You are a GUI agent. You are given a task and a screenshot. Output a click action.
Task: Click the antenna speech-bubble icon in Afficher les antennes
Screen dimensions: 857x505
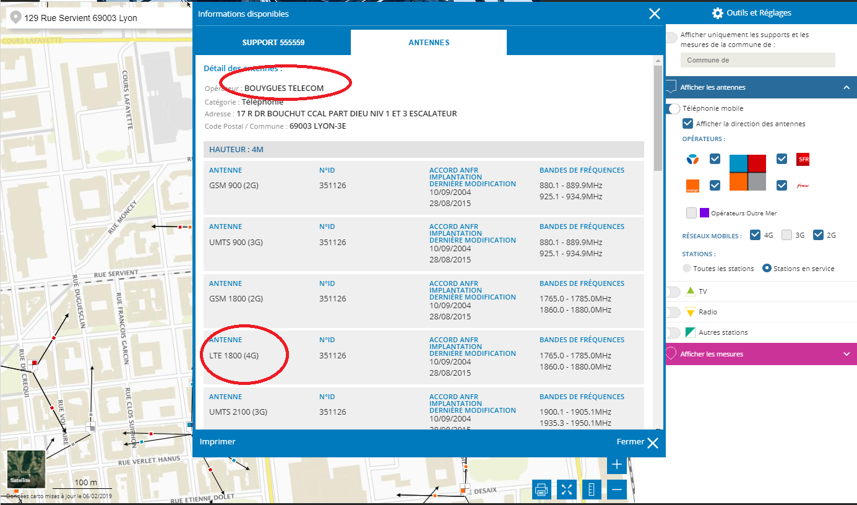click(x=671, y=87)
